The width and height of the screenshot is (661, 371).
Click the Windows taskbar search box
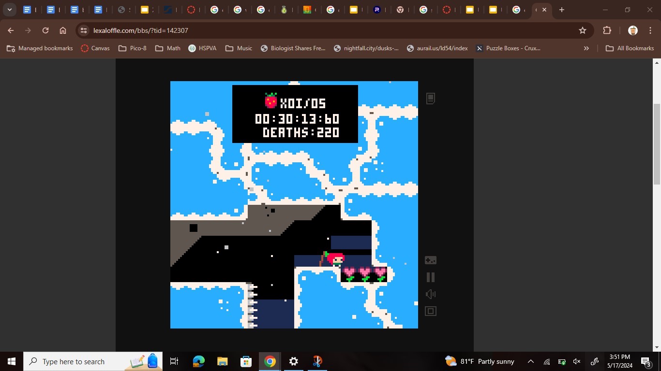(93, 361)
